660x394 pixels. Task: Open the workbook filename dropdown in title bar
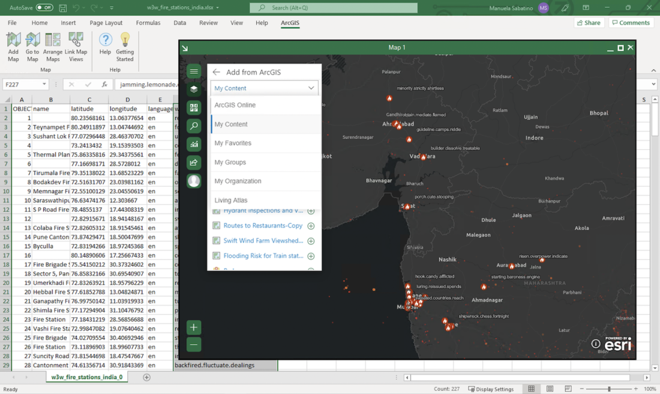click(217, 8)
